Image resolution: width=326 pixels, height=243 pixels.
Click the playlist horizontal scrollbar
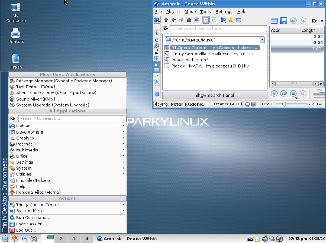point(294,84)
